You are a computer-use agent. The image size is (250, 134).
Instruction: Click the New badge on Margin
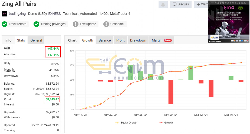point(168,40)
